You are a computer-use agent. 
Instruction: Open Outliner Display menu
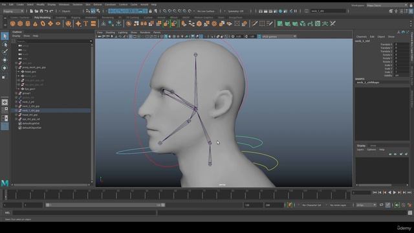(x=16, y=36)
